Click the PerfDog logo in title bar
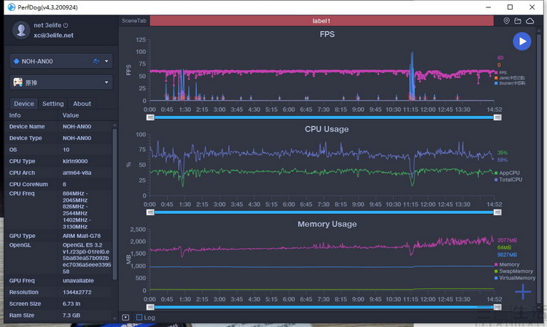 coord(12,7)
